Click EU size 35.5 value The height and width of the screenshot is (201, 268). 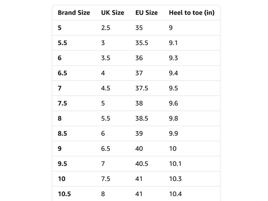(x=142, y=43)
